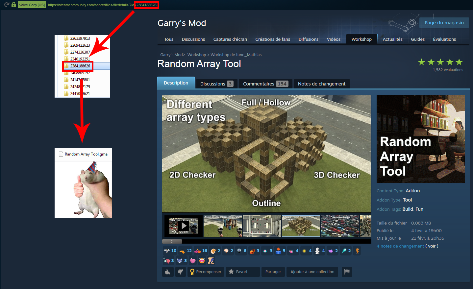473x289 pixels.
Task: Click the pink heart award
Action: click(193, 261)
